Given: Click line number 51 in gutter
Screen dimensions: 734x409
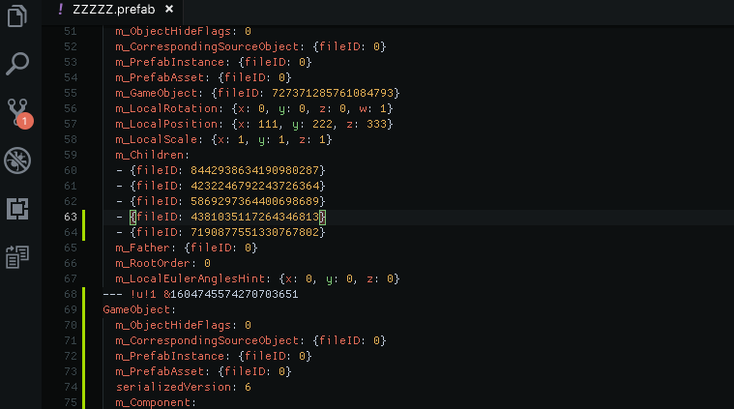Looking at the screenshot, I should [x=71, y=31].
